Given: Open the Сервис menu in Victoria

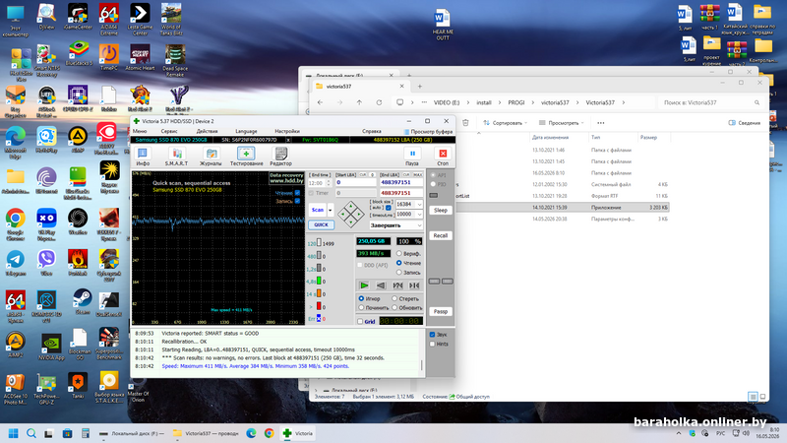Looking at the screenshot, I should coord(169,131).
